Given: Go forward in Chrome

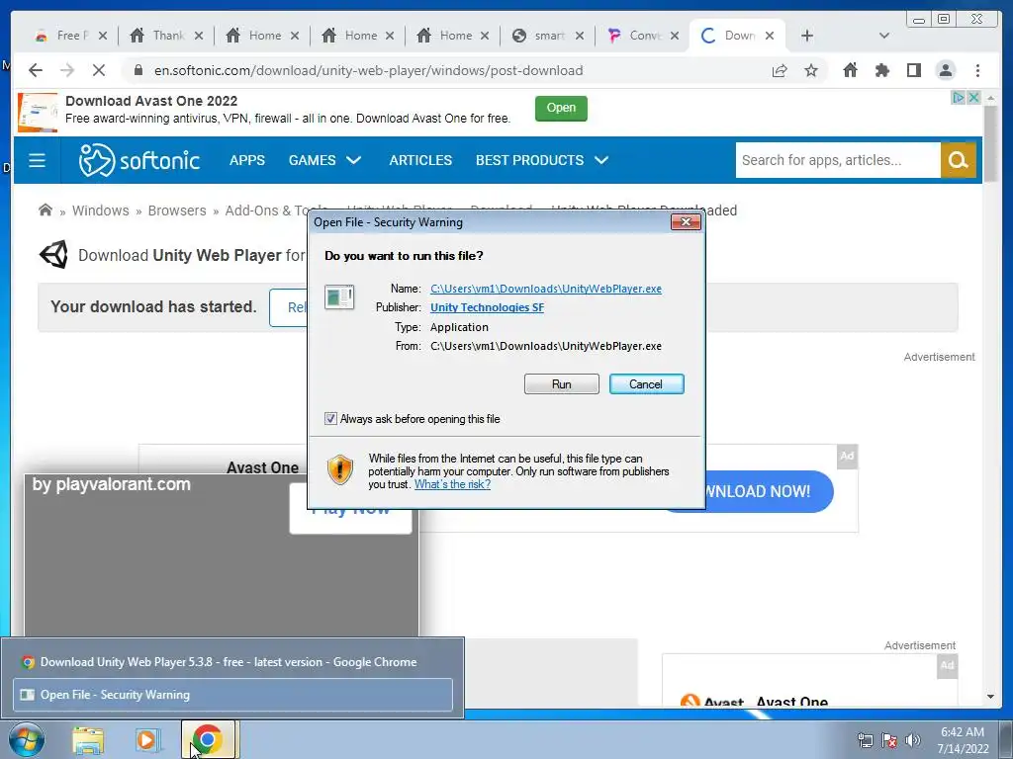Looking at the screenshot, I should (x=67, y=70).
